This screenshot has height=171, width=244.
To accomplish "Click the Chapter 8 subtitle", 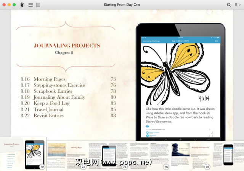I will [x=64, y=52].
